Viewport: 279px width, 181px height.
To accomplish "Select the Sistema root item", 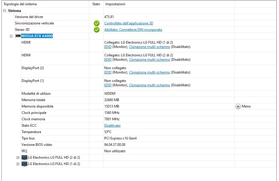I will pyautogui.click(x=14, y=11).
